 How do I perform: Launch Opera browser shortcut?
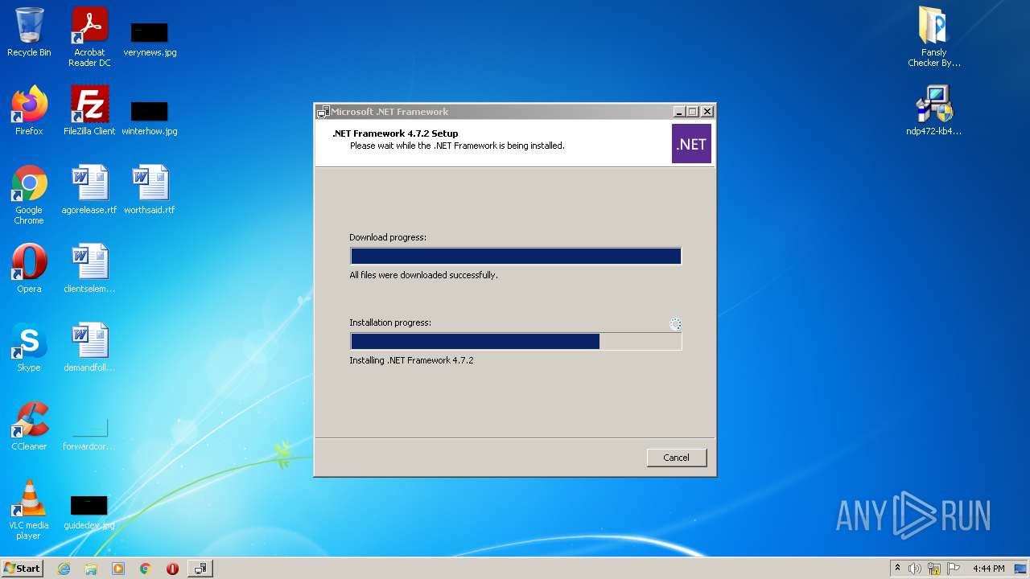point(29,269)
